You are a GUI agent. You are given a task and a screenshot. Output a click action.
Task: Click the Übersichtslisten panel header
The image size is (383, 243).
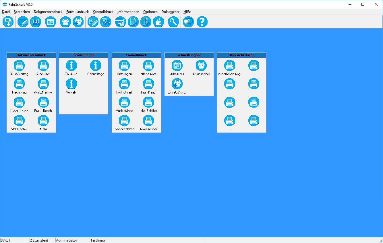(242, 55)
